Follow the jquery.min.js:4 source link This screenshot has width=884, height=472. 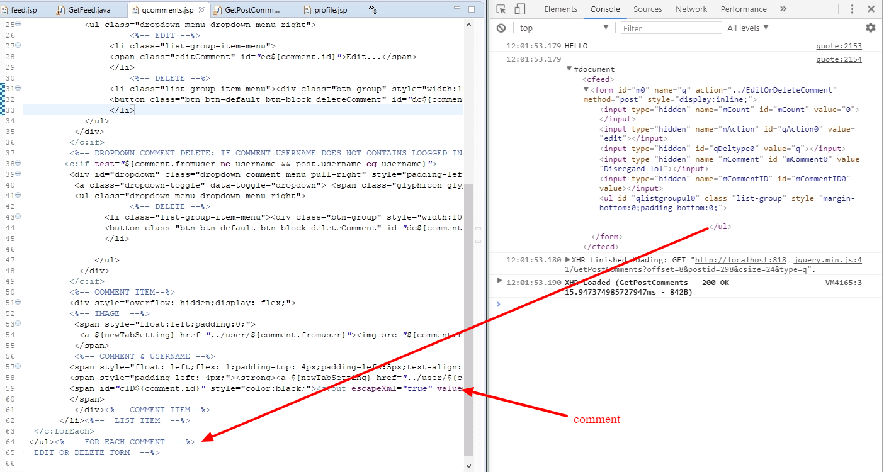pyautogui.click(x=827, y=260)
